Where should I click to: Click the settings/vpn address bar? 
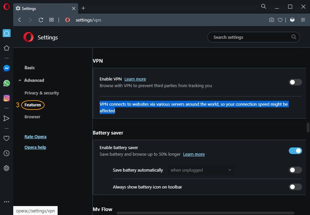click(88, 20)
